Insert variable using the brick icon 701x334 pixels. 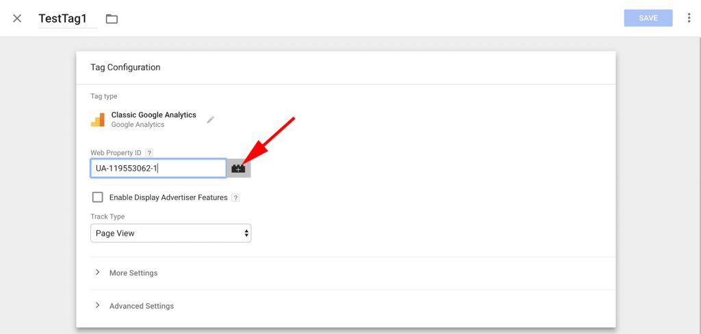(238, 169)
